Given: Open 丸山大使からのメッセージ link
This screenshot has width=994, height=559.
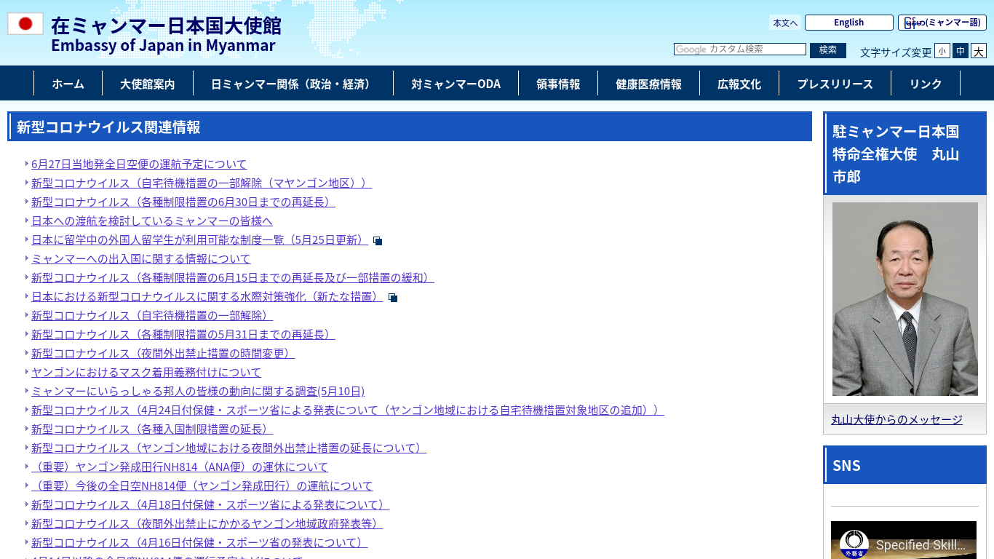Looking at the screenshot, I should (x=896, y=420).
